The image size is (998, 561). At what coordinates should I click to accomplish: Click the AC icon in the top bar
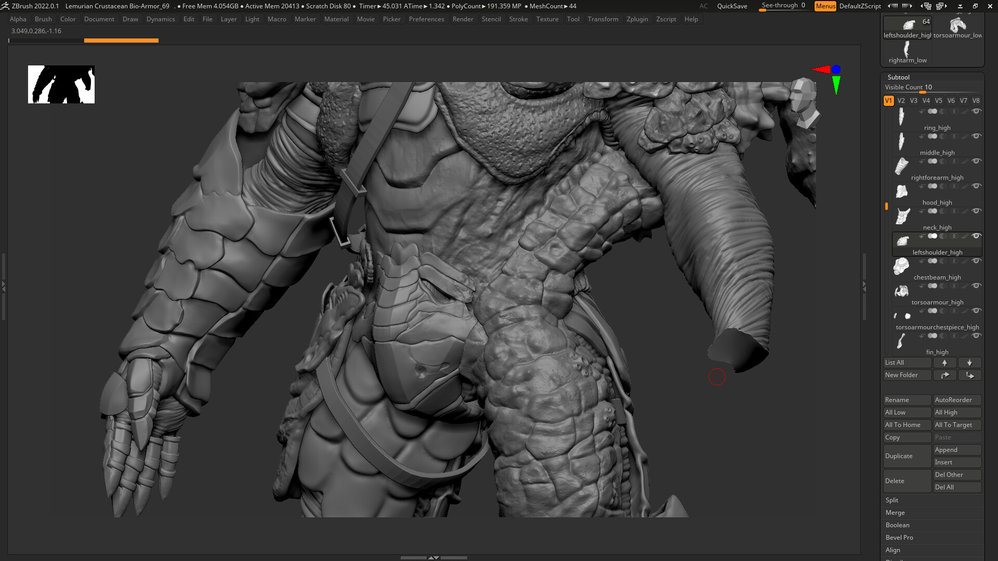tap(704, 6)
